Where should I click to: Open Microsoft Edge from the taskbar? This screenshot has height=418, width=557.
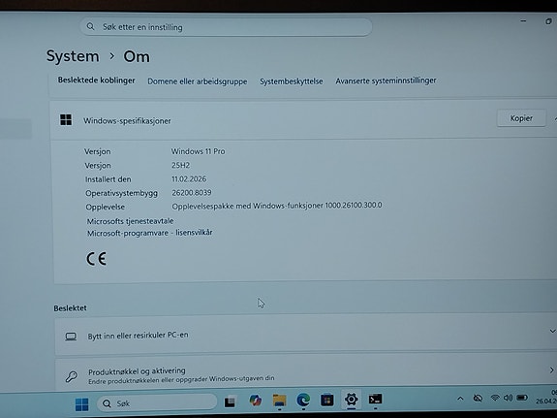303,400
